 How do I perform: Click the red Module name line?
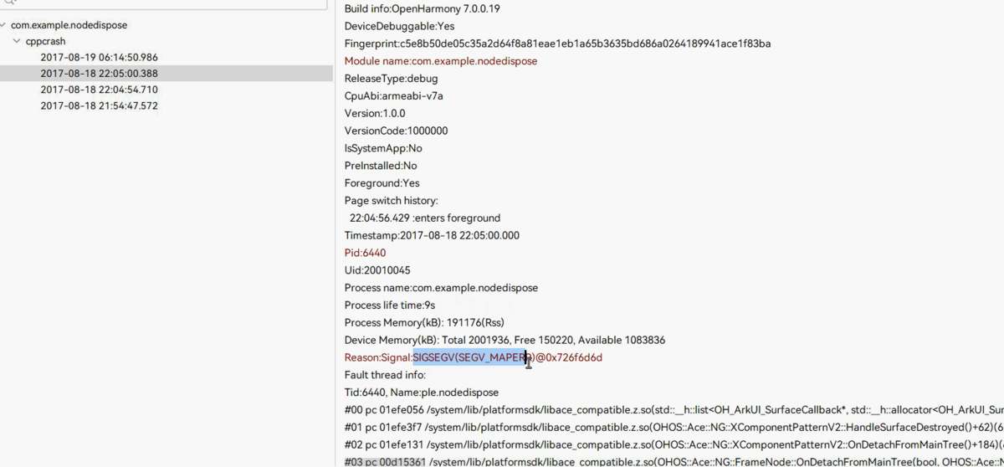(x=440, y=61)
